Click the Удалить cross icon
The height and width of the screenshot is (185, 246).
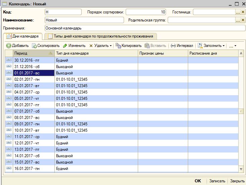[x=91, y=46]
